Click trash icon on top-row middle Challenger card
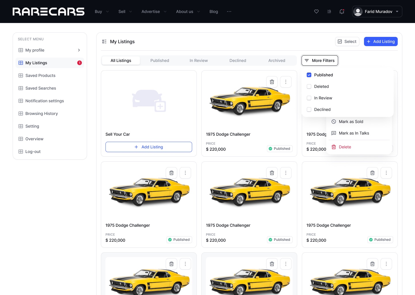Viewport: 415px width, 295px height. [272, 82]
